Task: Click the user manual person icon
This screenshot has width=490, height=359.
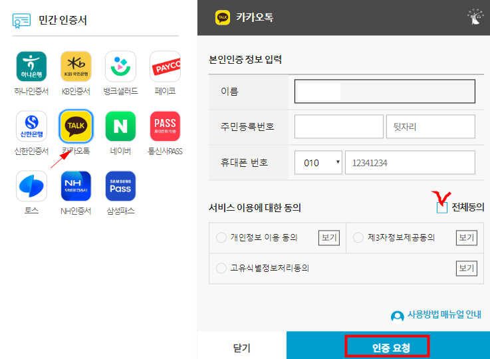Action: (x=397, y=316)
